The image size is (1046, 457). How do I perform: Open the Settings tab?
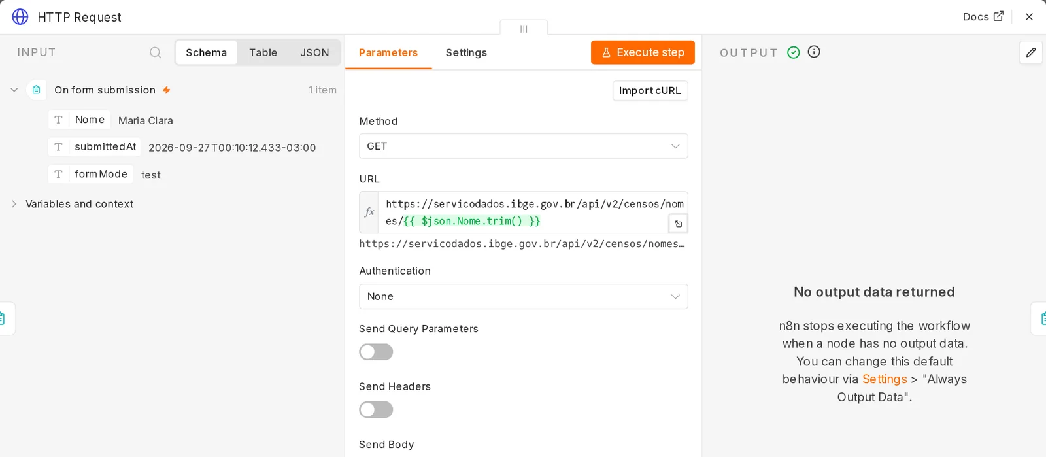click(x=466, y=52)
